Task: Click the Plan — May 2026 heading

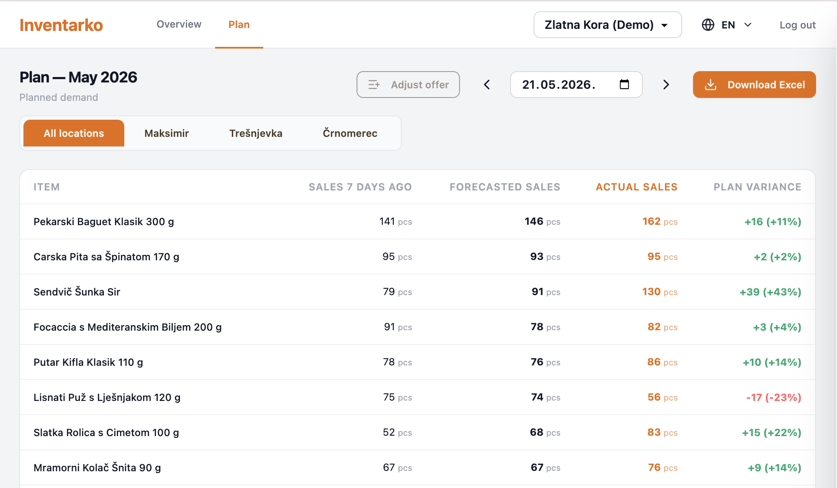Action: pyautogui.click(x=78, y=77)
